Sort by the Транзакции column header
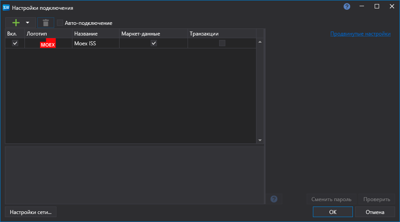 [x=222, y=34]
